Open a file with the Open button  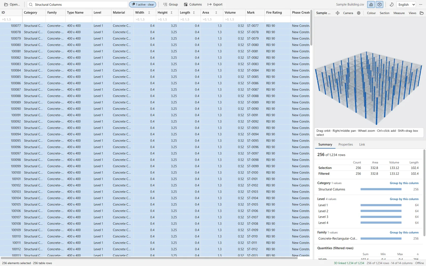click(x=12, y=5)
